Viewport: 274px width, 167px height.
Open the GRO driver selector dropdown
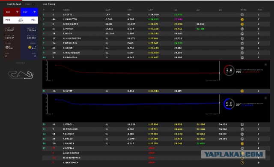pyautogui.click(x=12, y=12)
